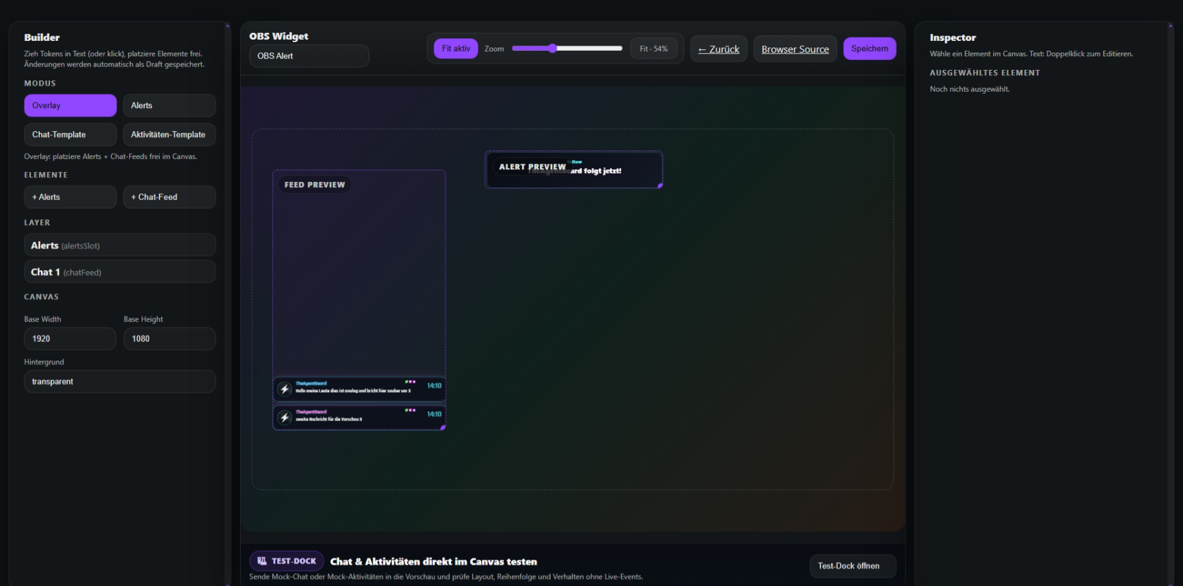The image size is (1183, 586).
Task: Open the Browser Source link
Action: click(x=795, y=49)
